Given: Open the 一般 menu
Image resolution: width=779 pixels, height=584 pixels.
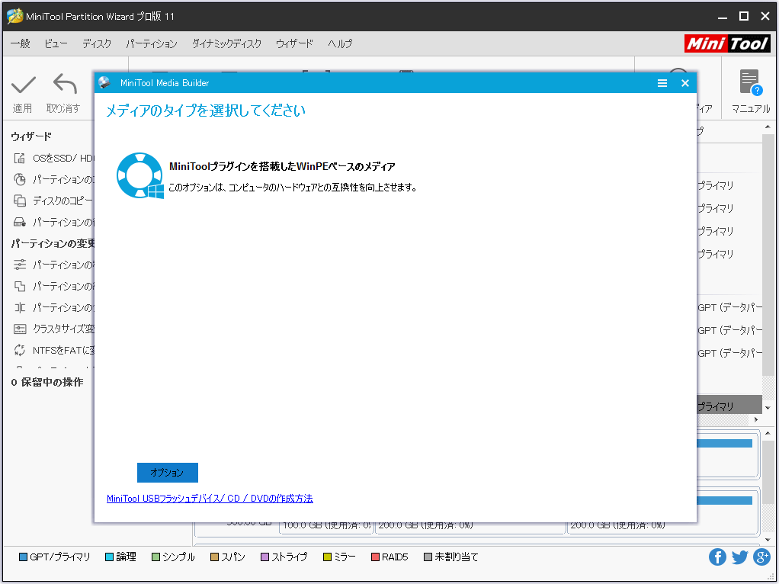Looking at the screenshot, I should [x=21, y=43].
